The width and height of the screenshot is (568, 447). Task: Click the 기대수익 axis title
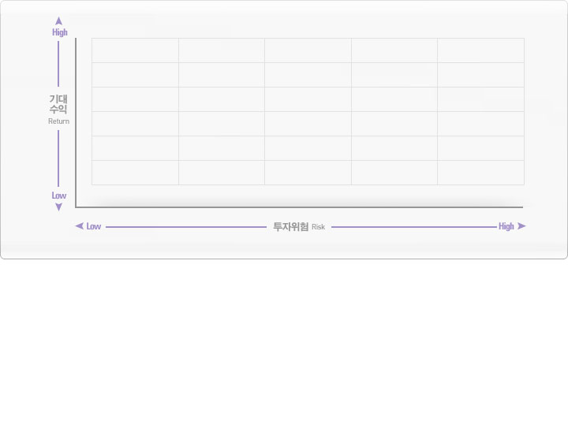pos(58,104)
